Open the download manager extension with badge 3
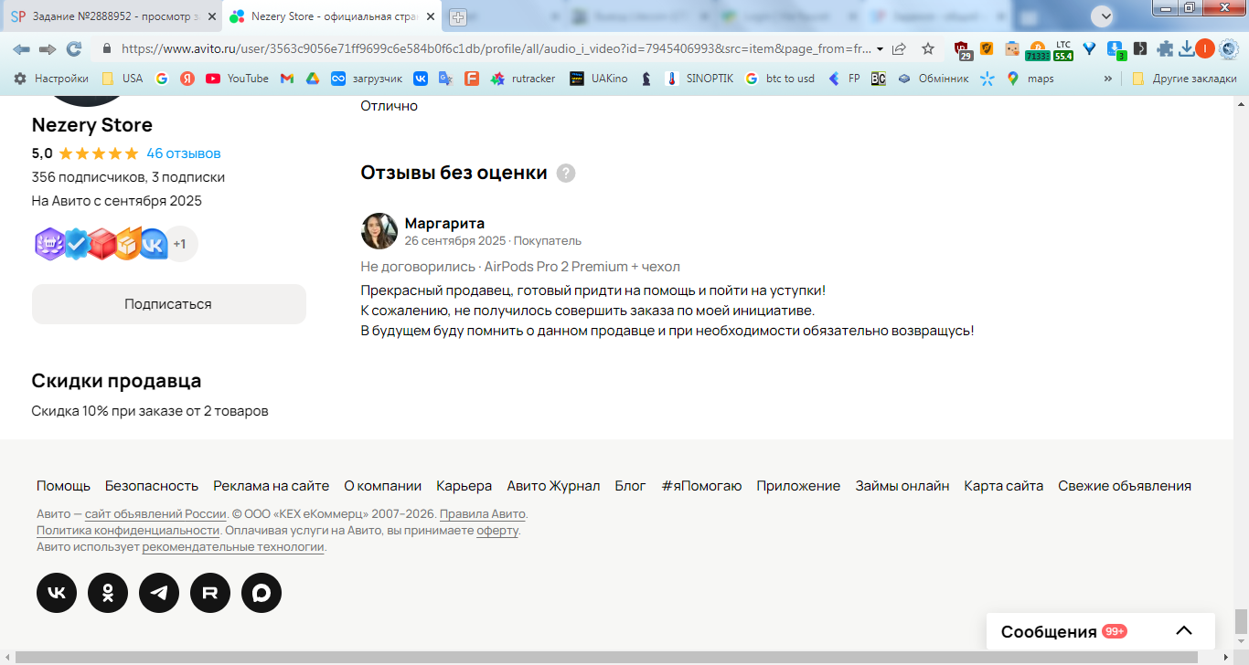The height and width of the screenshot is (665, 1249). click(1115, 50)
